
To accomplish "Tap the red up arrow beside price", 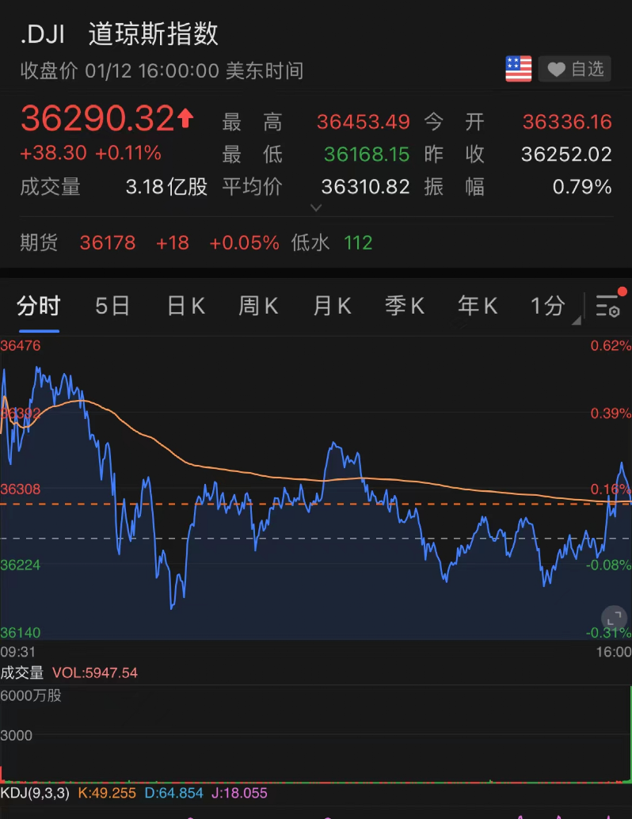I will pyautogui.click(x=185, y=118).
